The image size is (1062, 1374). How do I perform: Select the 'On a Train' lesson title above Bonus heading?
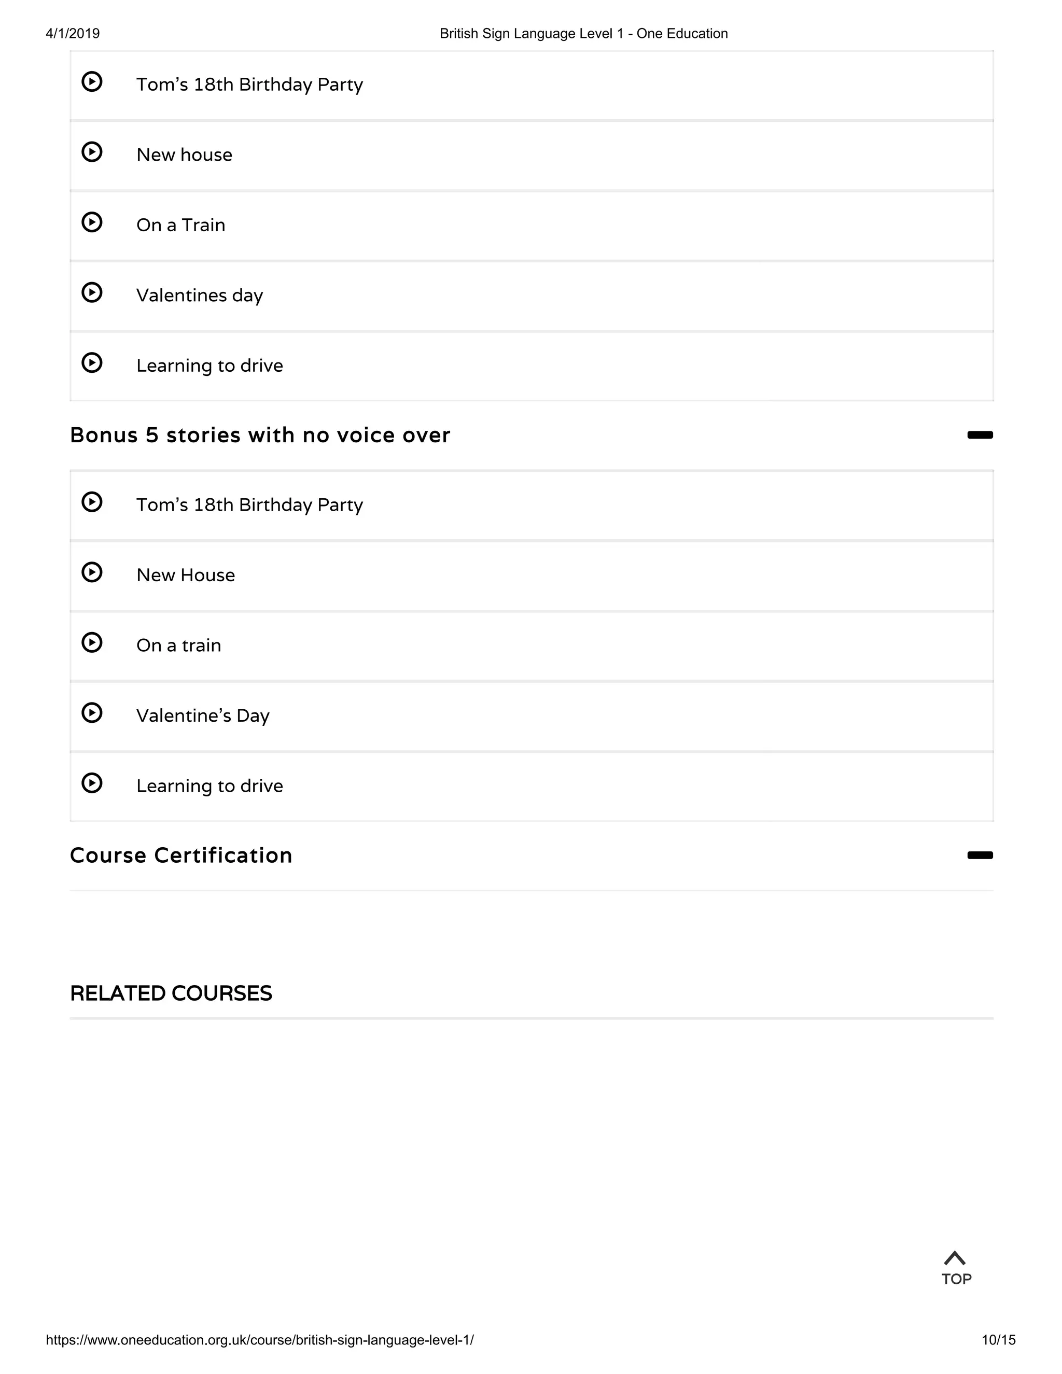[x=180, y=225]
